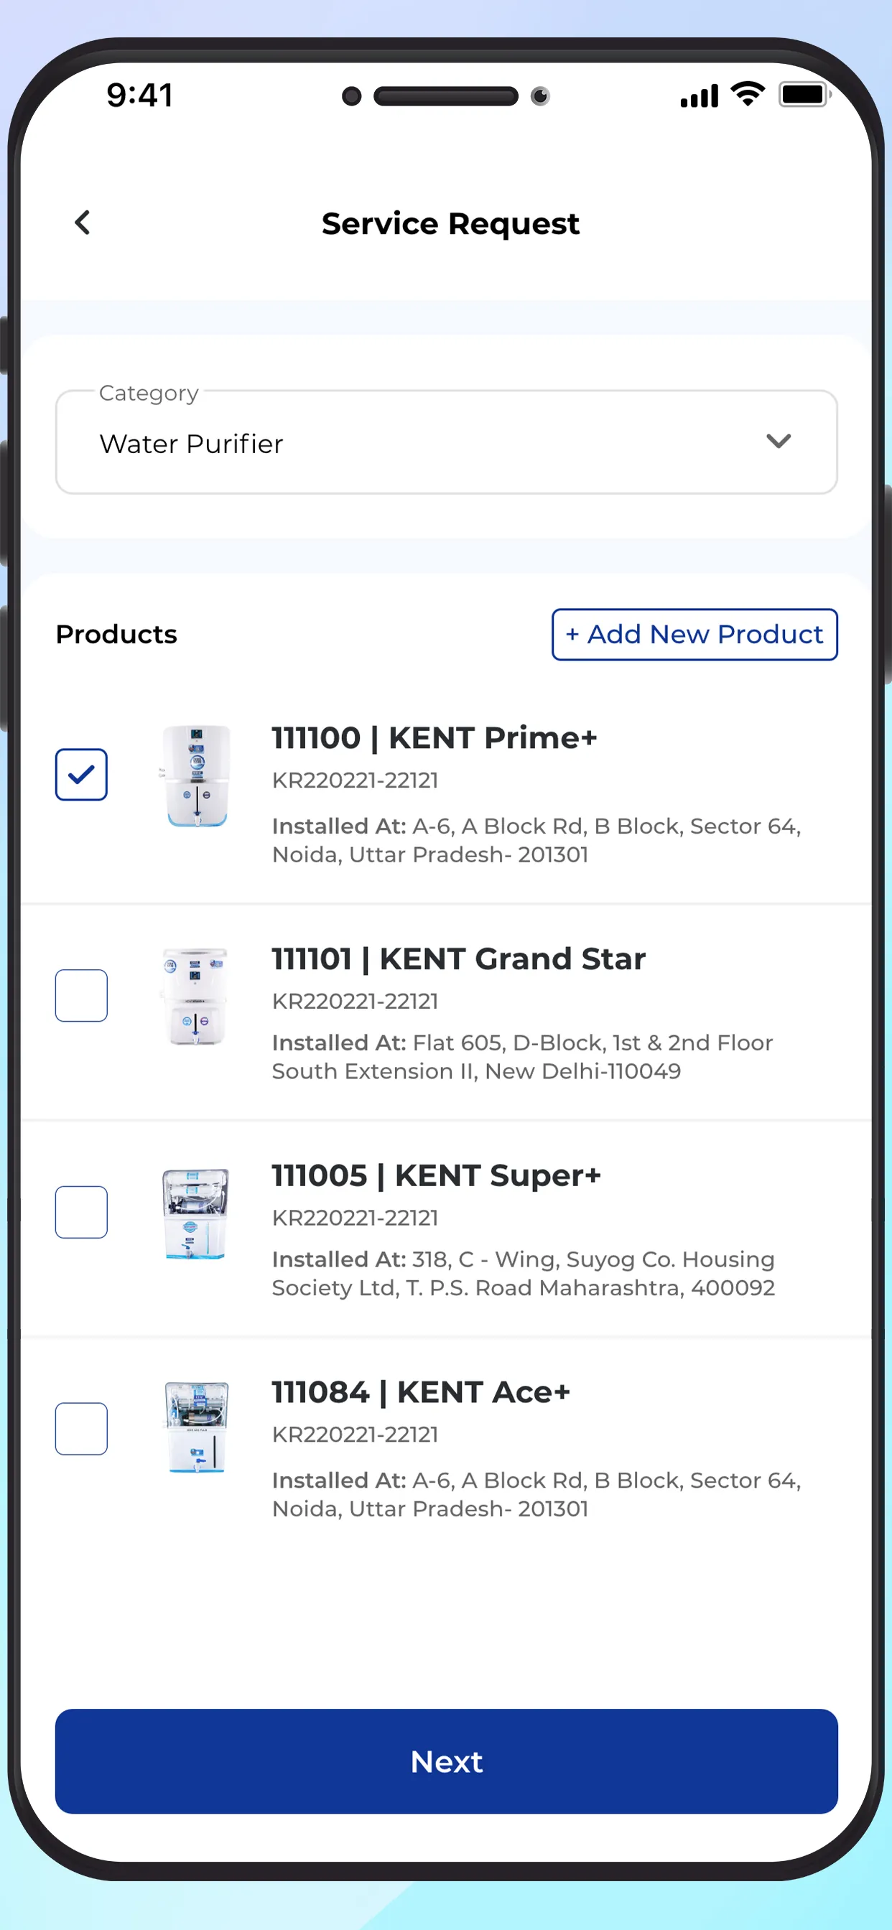
Task: Uncheck the KENT Prime+ checkbox
Action: click(81, 775)
